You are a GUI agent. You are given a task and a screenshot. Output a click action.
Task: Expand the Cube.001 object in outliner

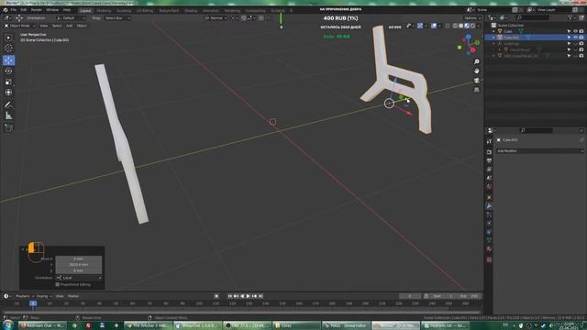493,38
